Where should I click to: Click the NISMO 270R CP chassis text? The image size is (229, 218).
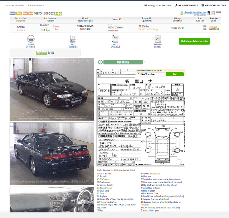[115, 28]
